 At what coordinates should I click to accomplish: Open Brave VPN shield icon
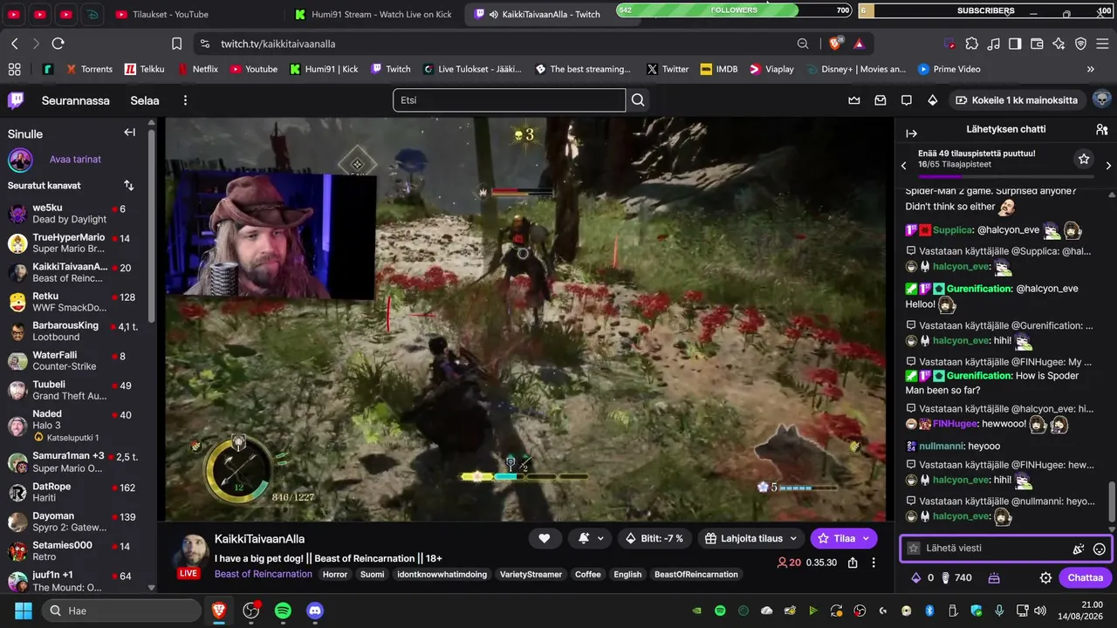[1080, 44]
